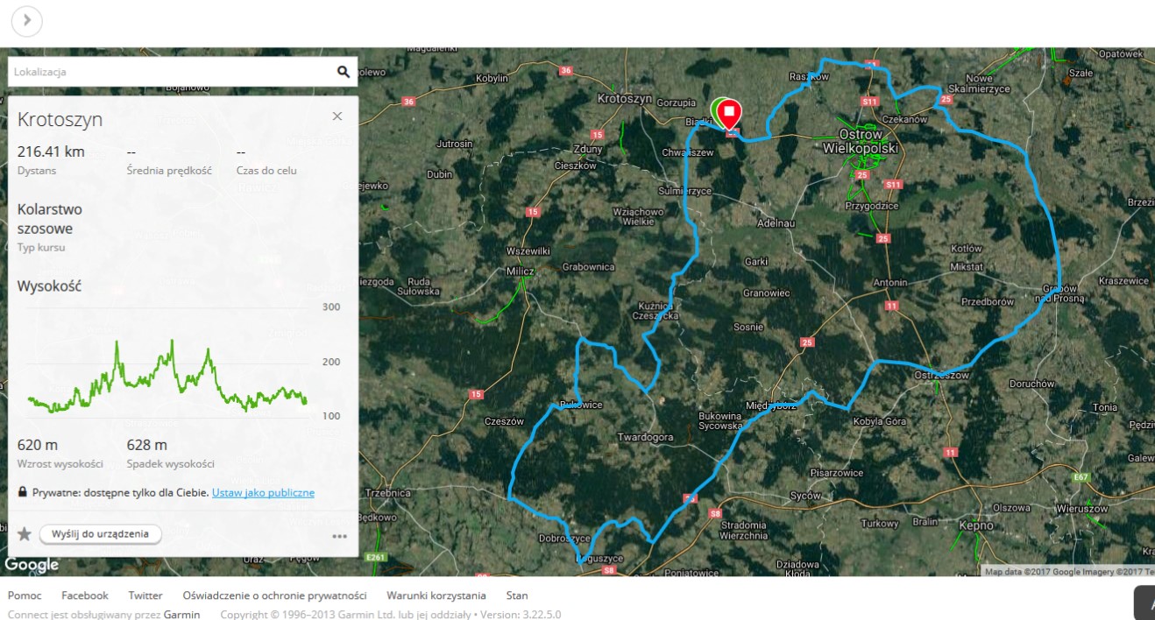Click the Krotoszyn course title

pos(60,119)
